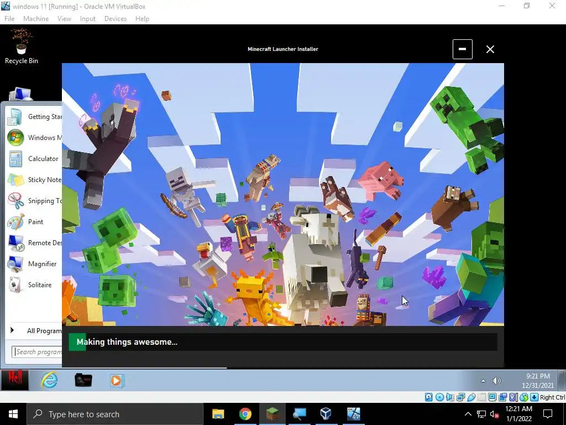The height and width of the screenshot is (425, 566).
Task: Restore the VirtualBox window size
Action: [527, 6]
